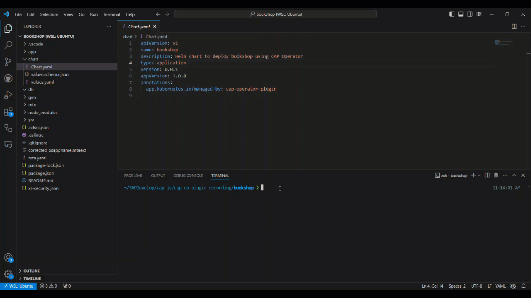Image resolution: width=531 pixels, height=298 pixels.
Task: Open the Go menu
Action: 81,14
